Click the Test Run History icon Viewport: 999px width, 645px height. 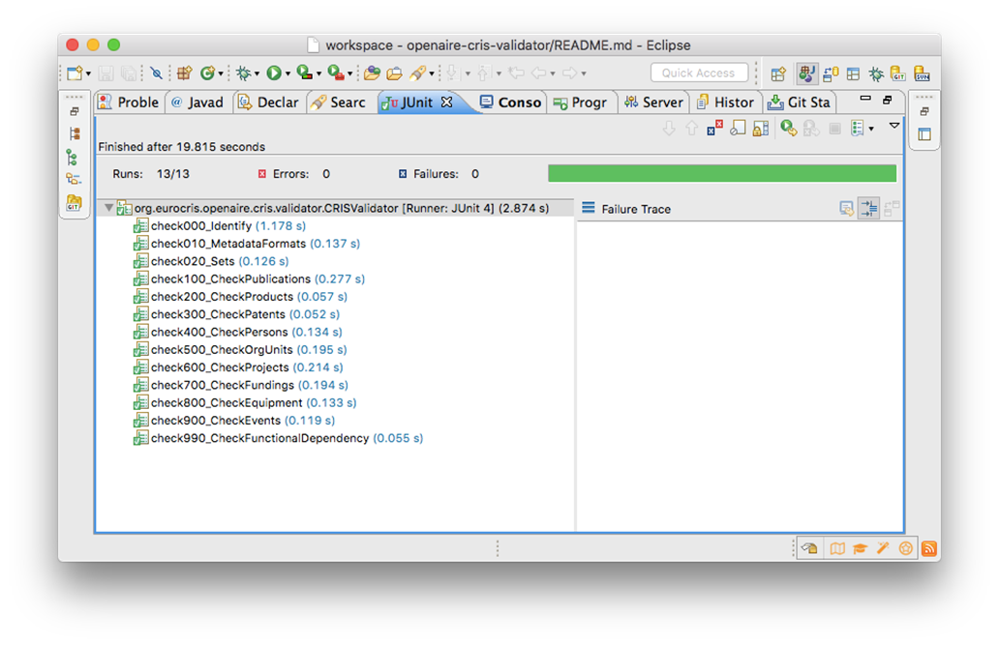click(858, 129)
